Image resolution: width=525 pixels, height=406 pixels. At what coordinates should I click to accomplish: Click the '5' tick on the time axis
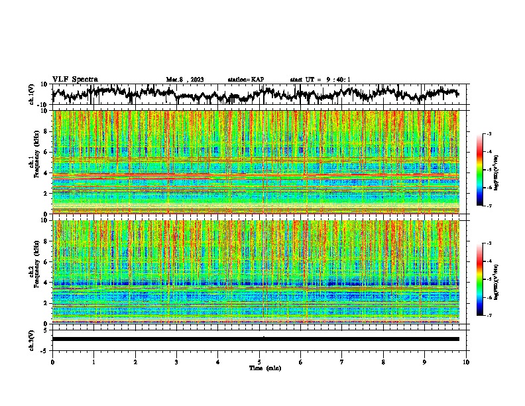click(x=259, y=362)
